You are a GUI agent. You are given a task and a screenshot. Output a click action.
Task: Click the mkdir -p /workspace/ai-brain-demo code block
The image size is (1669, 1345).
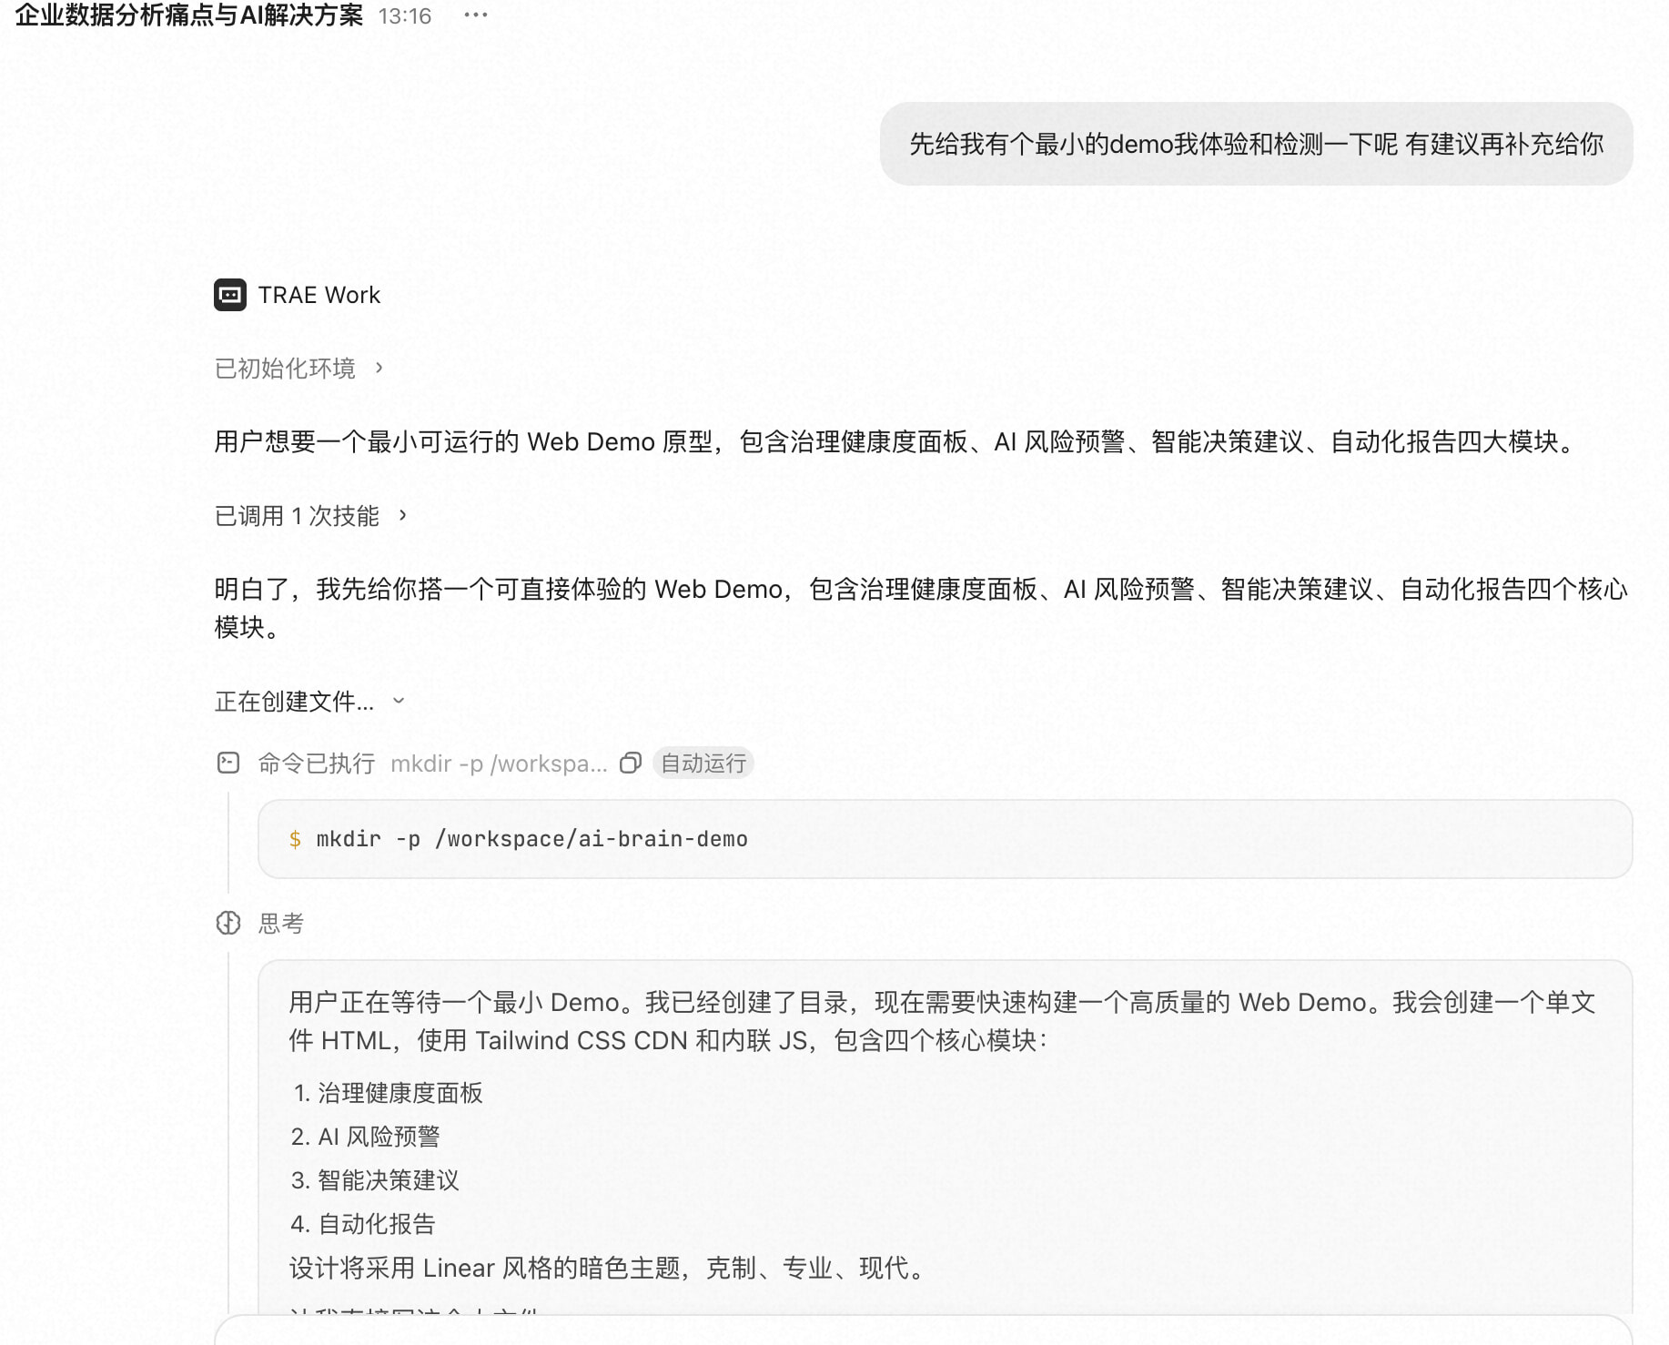945,839
